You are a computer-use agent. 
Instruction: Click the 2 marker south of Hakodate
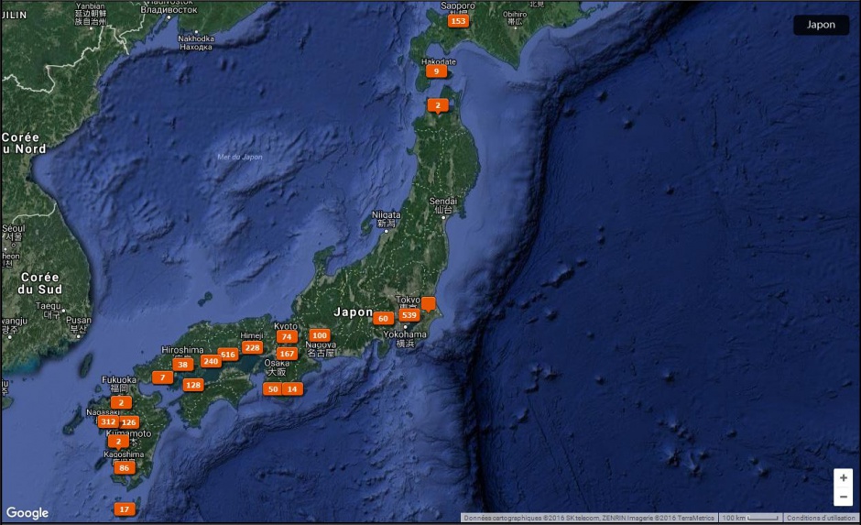coord(438,104)
